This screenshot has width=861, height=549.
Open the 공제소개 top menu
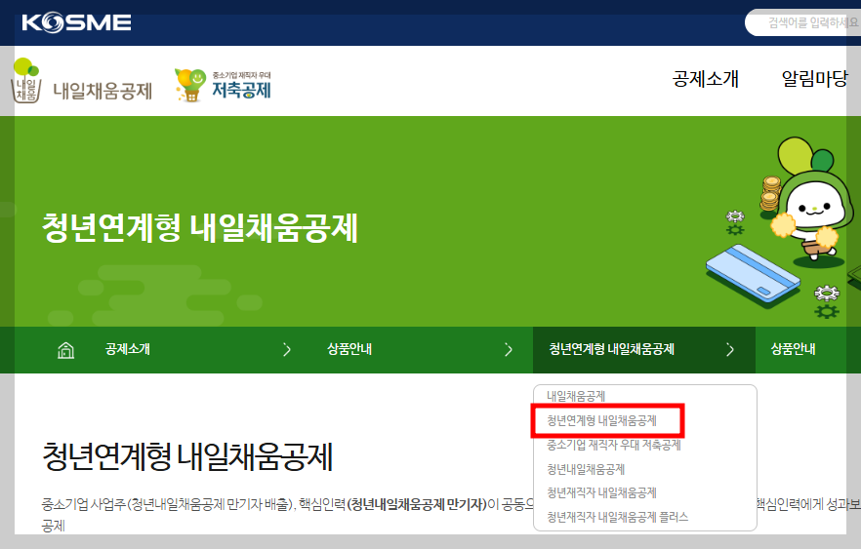coord(706,79)
